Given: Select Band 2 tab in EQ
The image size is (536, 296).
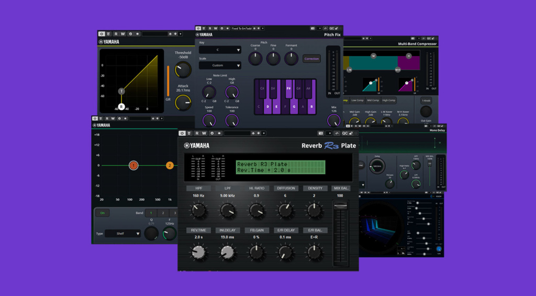Looking at the screenshot, I should coord(163,213).
